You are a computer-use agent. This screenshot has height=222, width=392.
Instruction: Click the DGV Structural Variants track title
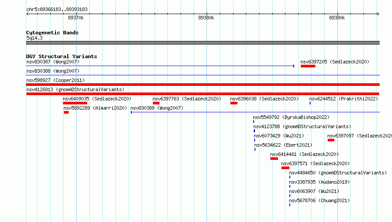62,56
